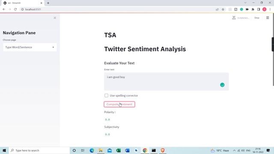The width and height of the screenshot is (274, 154).
Task: Open the Chrome profile avatar
Action: click(x=265, y=9)
